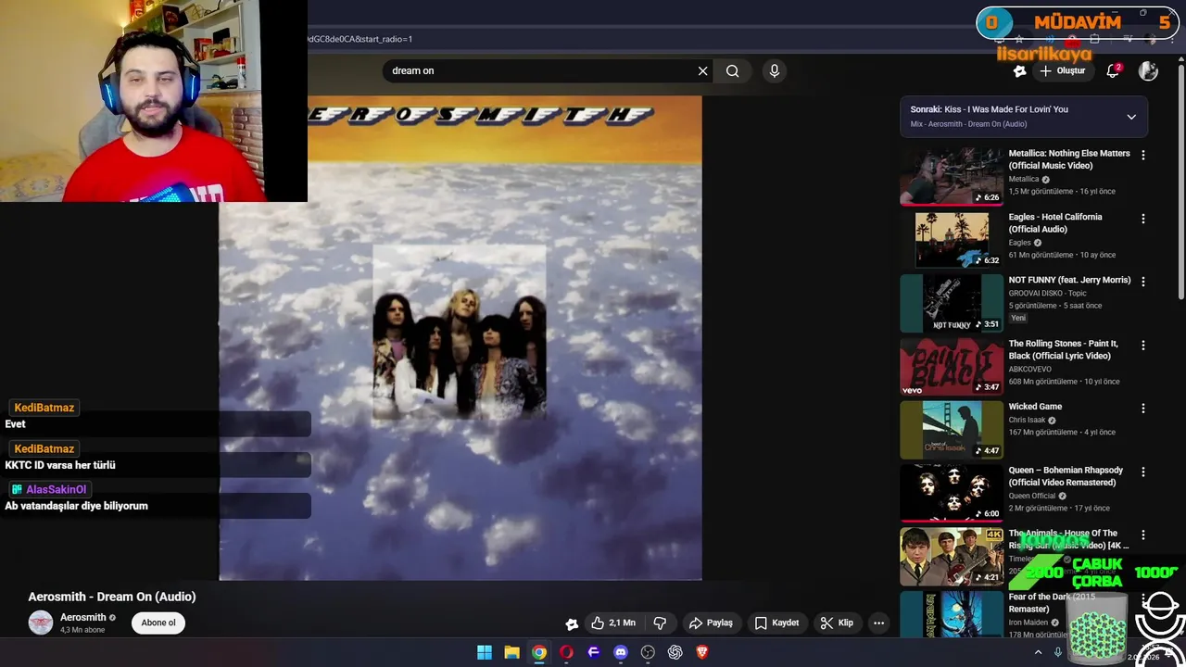Open the purple F app in taskbar
The height and width of the screenshot is (667, 1186).
pos(594,652)
